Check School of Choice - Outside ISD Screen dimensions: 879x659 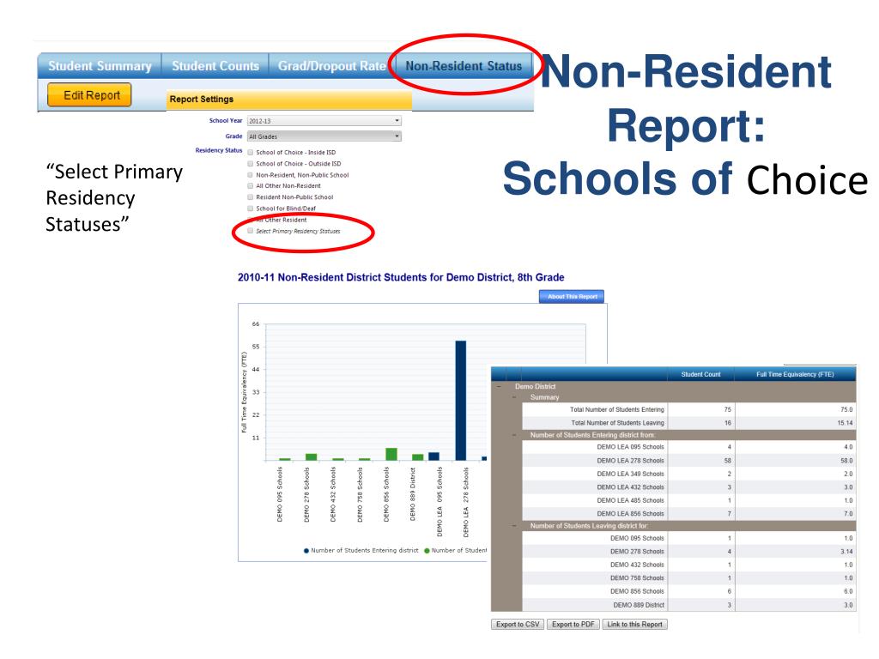[x=251, y=164]
